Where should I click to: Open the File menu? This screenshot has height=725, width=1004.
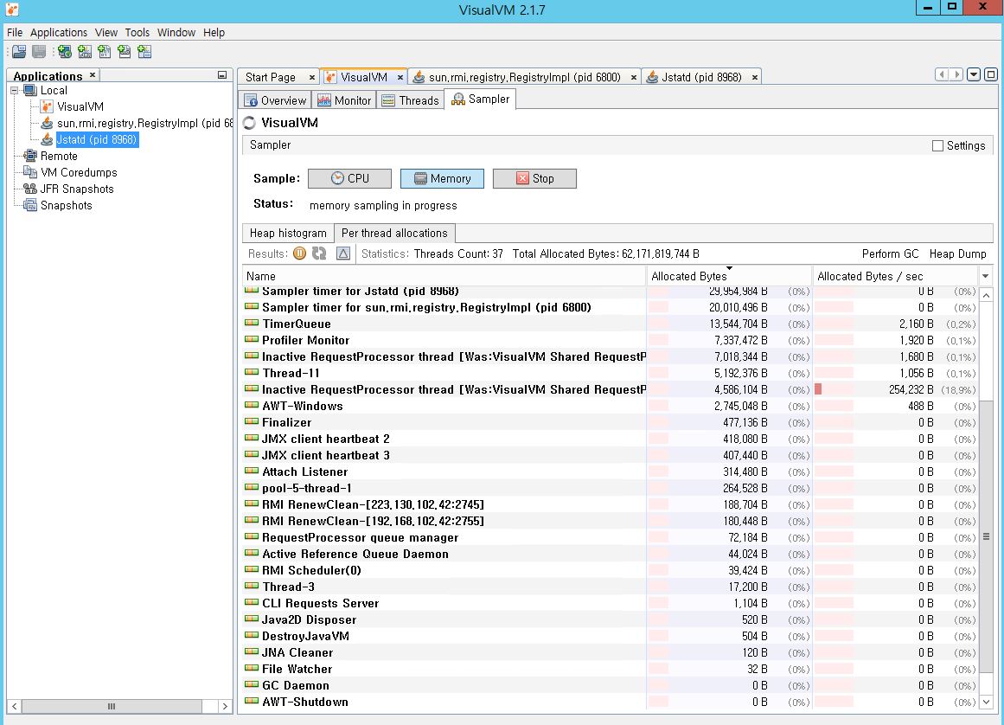click(x=15, y=33)
